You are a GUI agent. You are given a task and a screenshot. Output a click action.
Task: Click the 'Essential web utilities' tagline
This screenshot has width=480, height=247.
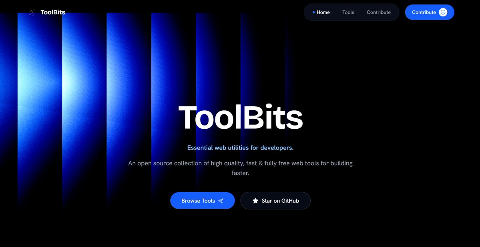click(240, 147)
